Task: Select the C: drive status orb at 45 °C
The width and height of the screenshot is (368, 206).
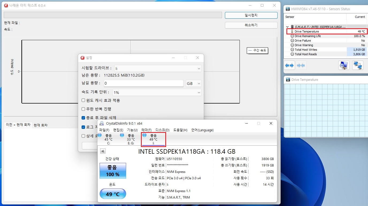Action: pyautogui.click(x=99, y=135)
